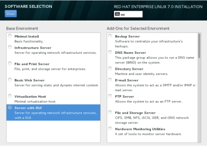This screenshot has width=207, height=146.
Task: Enable the Backup Server add-on checkbox
Action: 110,36
